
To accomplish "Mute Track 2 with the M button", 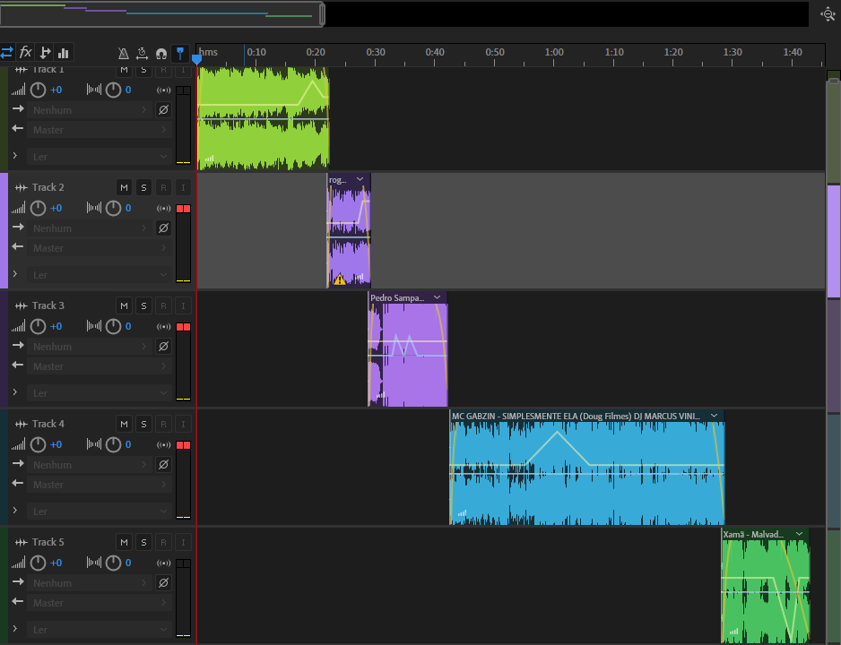I will coord(124,187).
